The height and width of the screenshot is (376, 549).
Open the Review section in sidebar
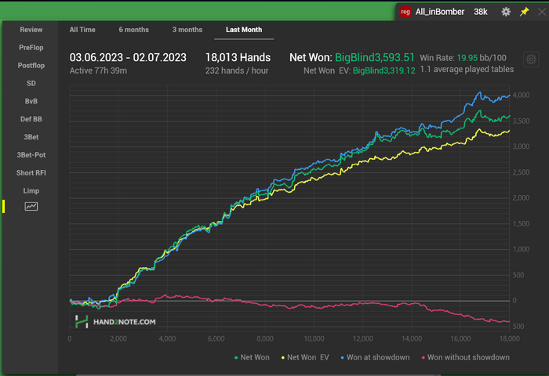coord(31,30)
